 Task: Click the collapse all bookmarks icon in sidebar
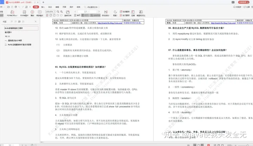(x=23, y=22)
